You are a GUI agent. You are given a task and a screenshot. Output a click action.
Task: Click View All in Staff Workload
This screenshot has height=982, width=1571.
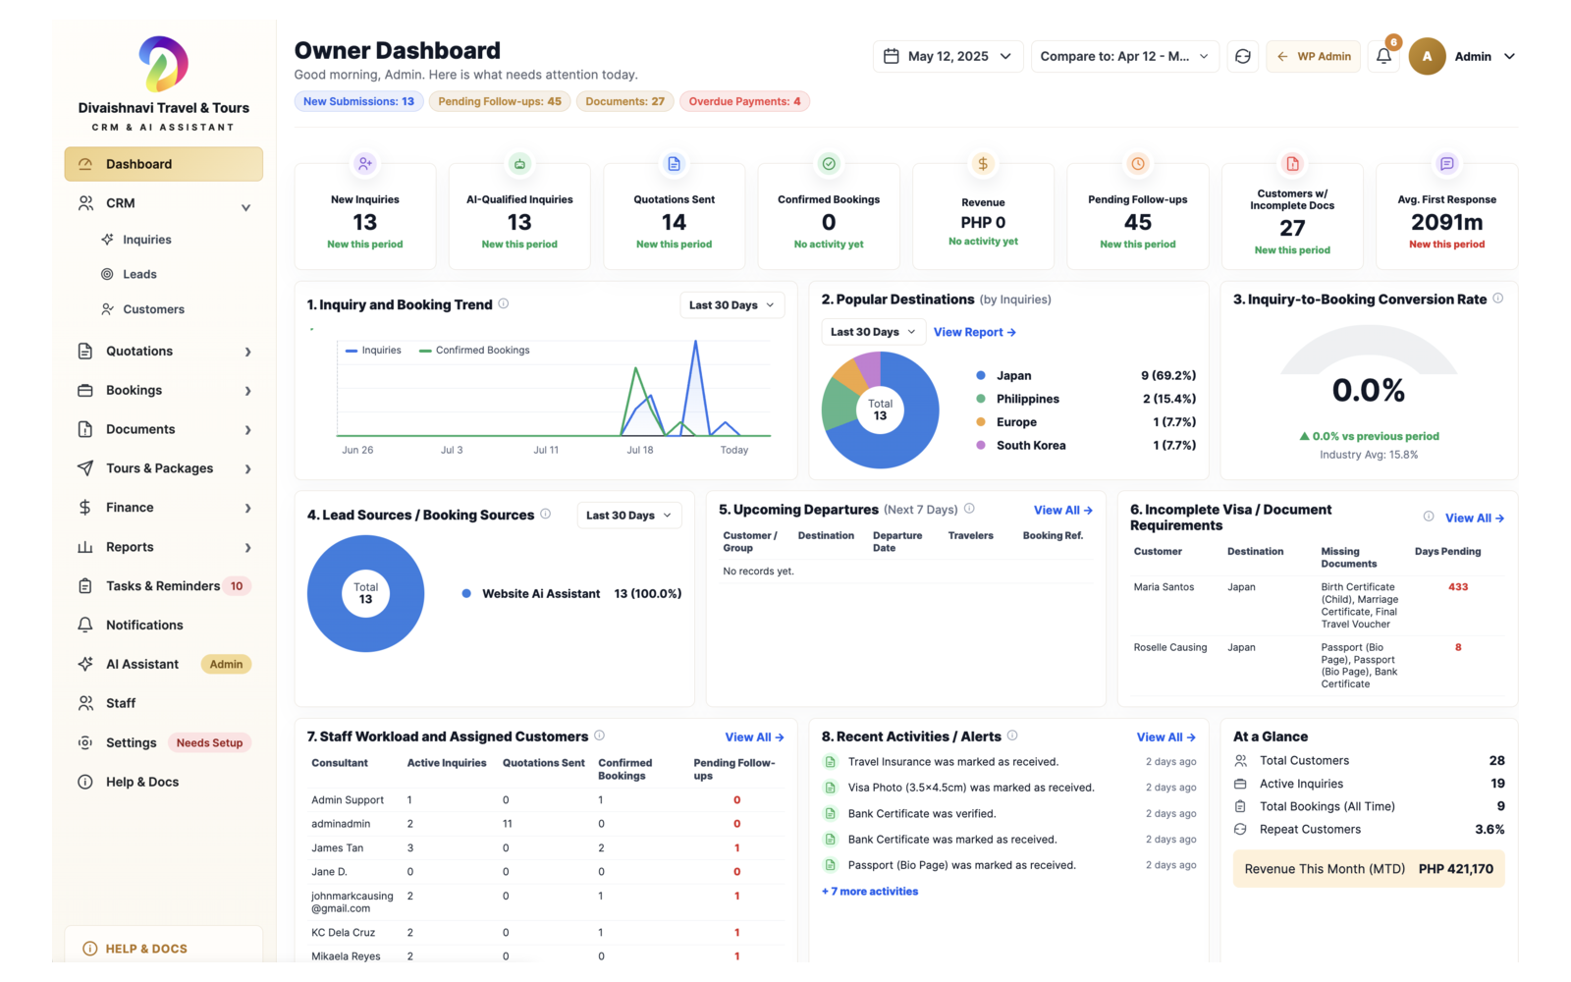click(755, 737)
